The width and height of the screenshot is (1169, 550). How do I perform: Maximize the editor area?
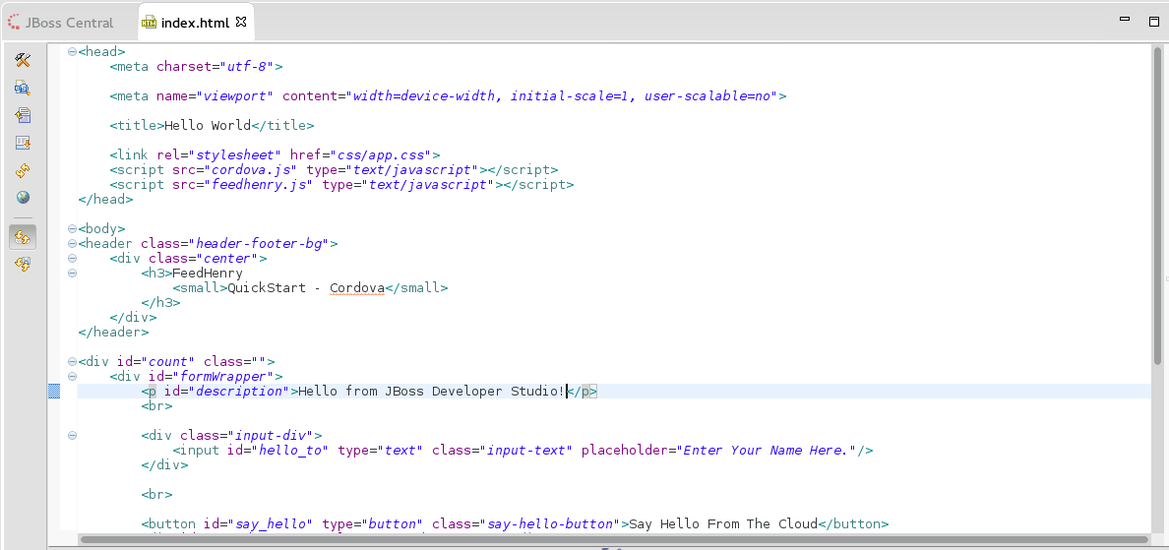pos(1154,21)
